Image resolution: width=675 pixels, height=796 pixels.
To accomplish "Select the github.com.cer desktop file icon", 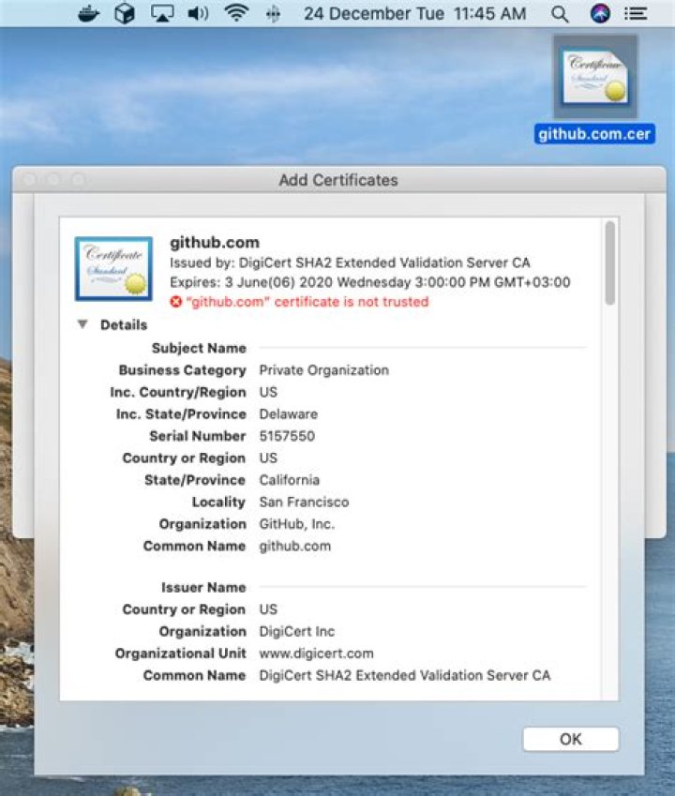I will click(x=594, y=77).
